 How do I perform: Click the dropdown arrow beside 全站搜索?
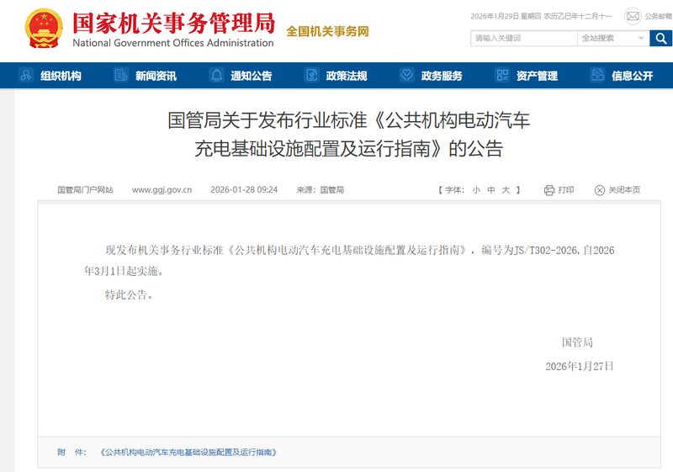click(x=641, y=38)
